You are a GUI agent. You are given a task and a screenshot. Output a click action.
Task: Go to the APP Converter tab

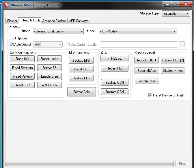pyautogui.click(x=79, y=21)
